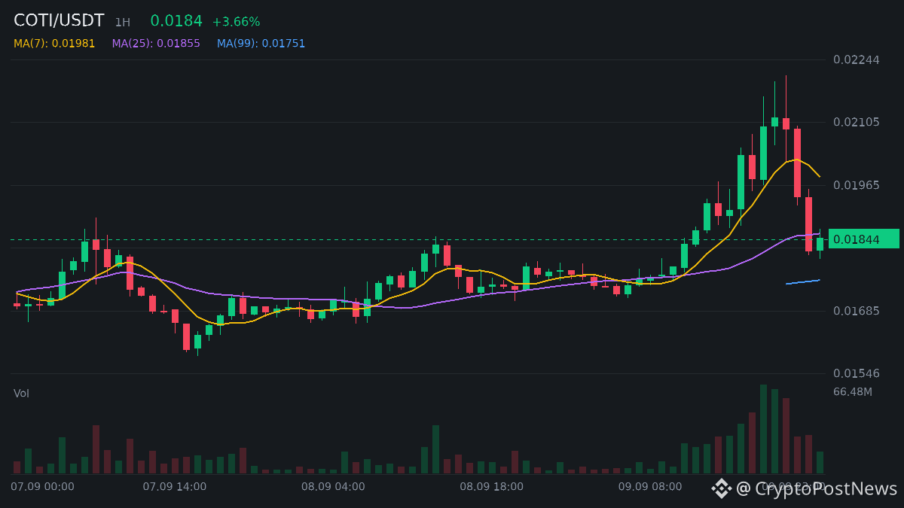This screenshot has height=508, width=904.
Task: Click the CryptoPostNews logo icon
Action: pos(722,488)
